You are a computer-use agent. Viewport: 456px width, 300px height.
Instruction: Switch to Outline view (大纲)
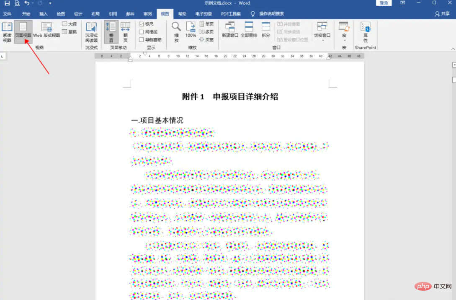pyautogui.click(x=70, y=24)
